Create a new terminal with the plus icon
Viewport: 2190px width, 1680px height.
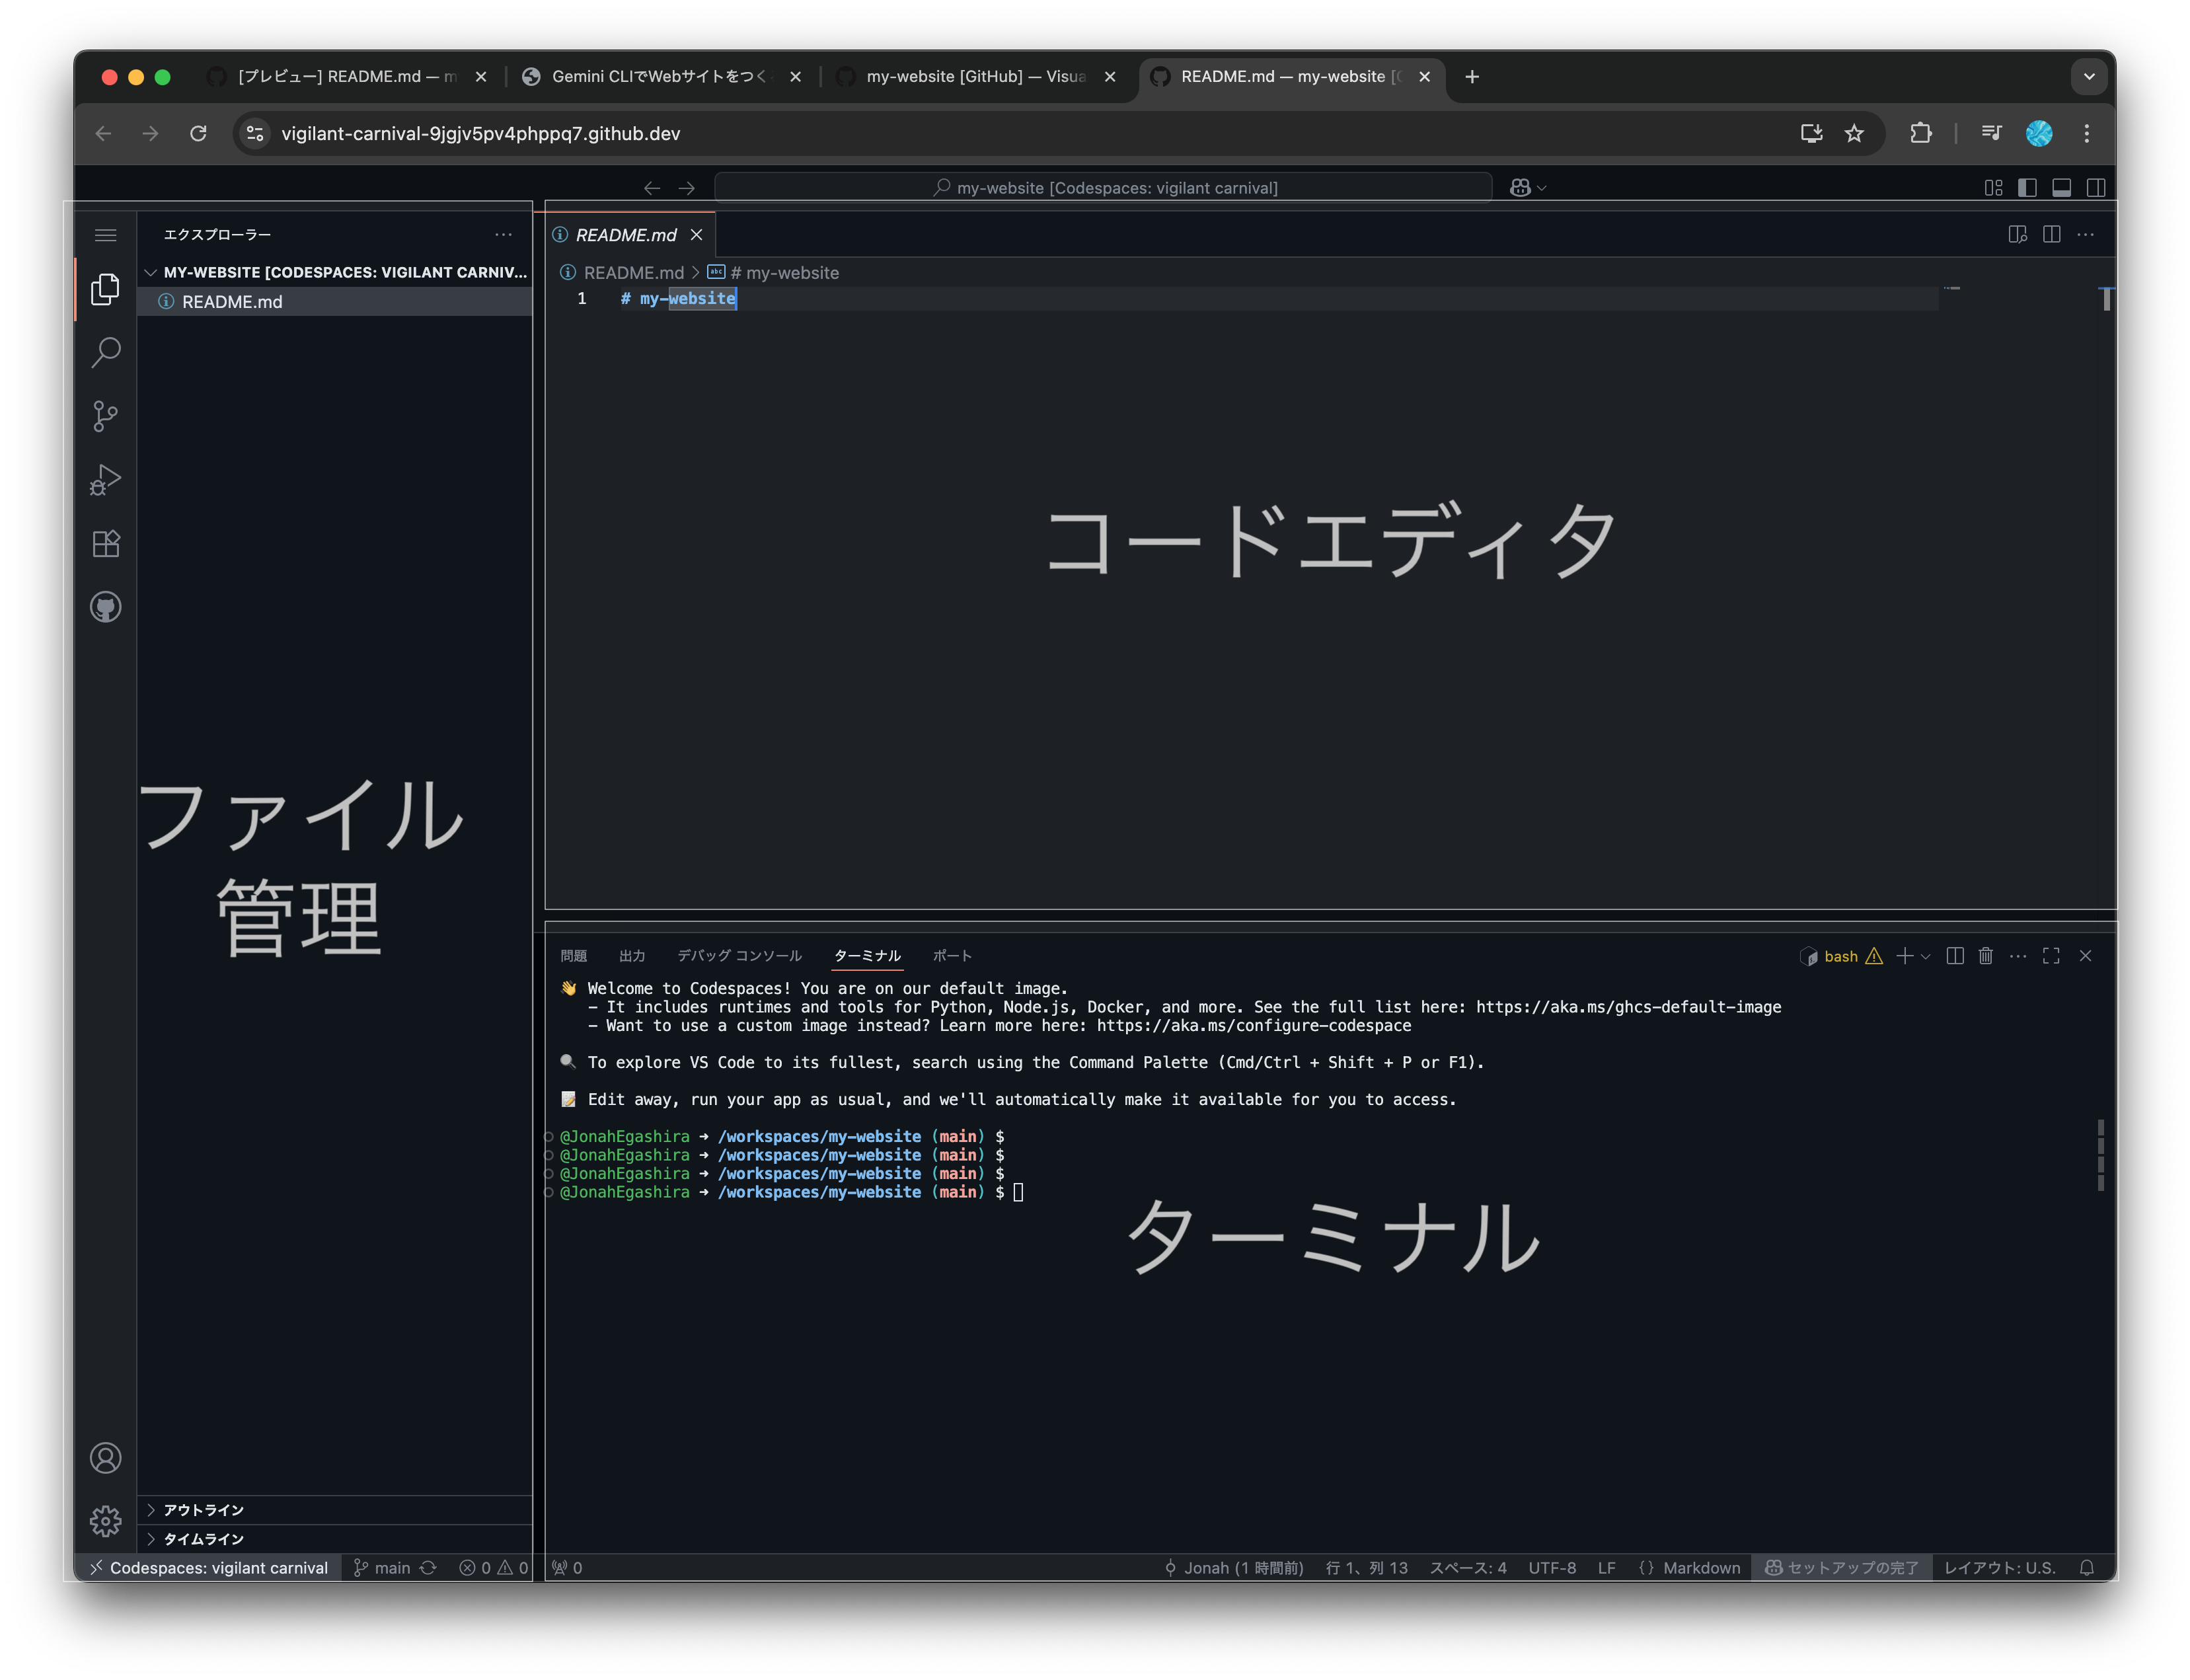[1904, 956]
